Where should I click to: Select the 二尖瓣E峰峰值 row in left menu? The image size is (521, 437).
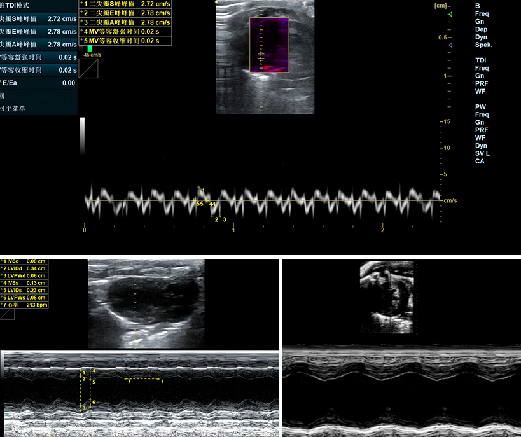coord(39,32)
